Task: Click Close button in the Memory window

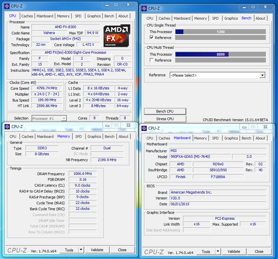Action: [122, 250]
